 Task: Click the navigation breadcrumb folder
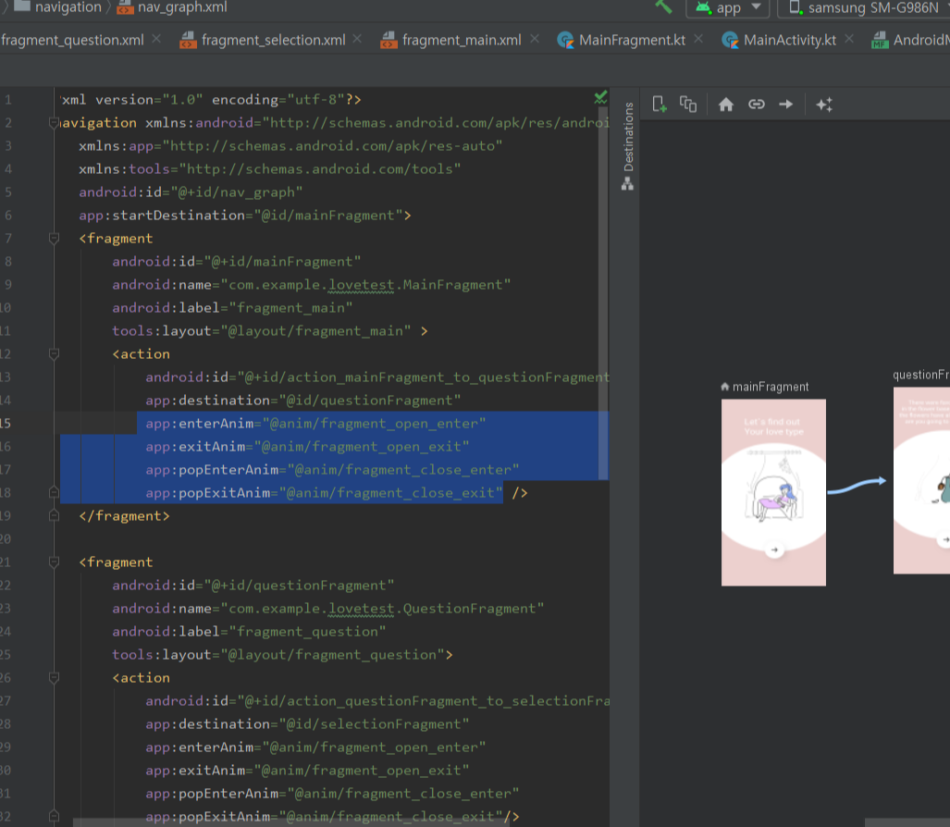[57, 7]
